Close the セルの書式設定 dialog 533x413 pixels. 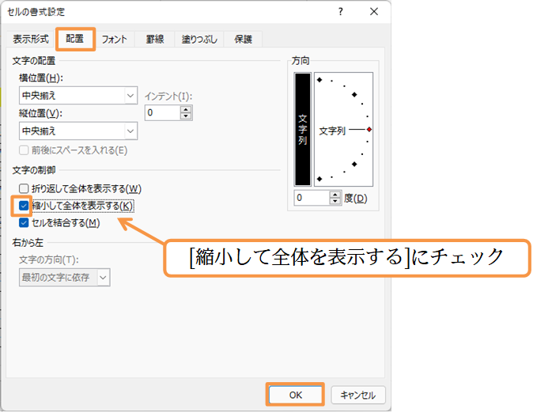(x=374, y=12)
